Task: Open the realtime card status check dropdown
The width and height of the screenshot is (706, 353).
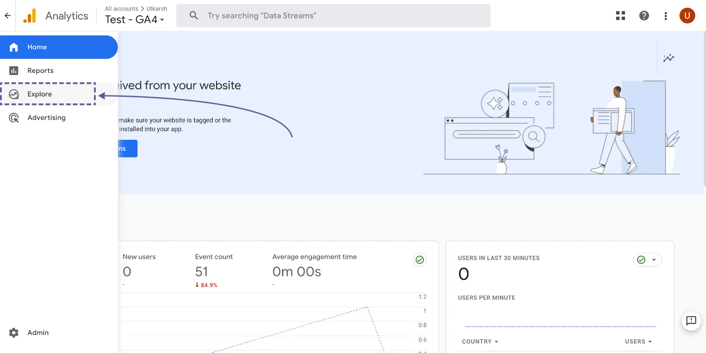Action: coord(647,260)
